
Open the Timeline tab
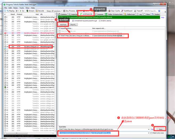(x=156, y=14)
